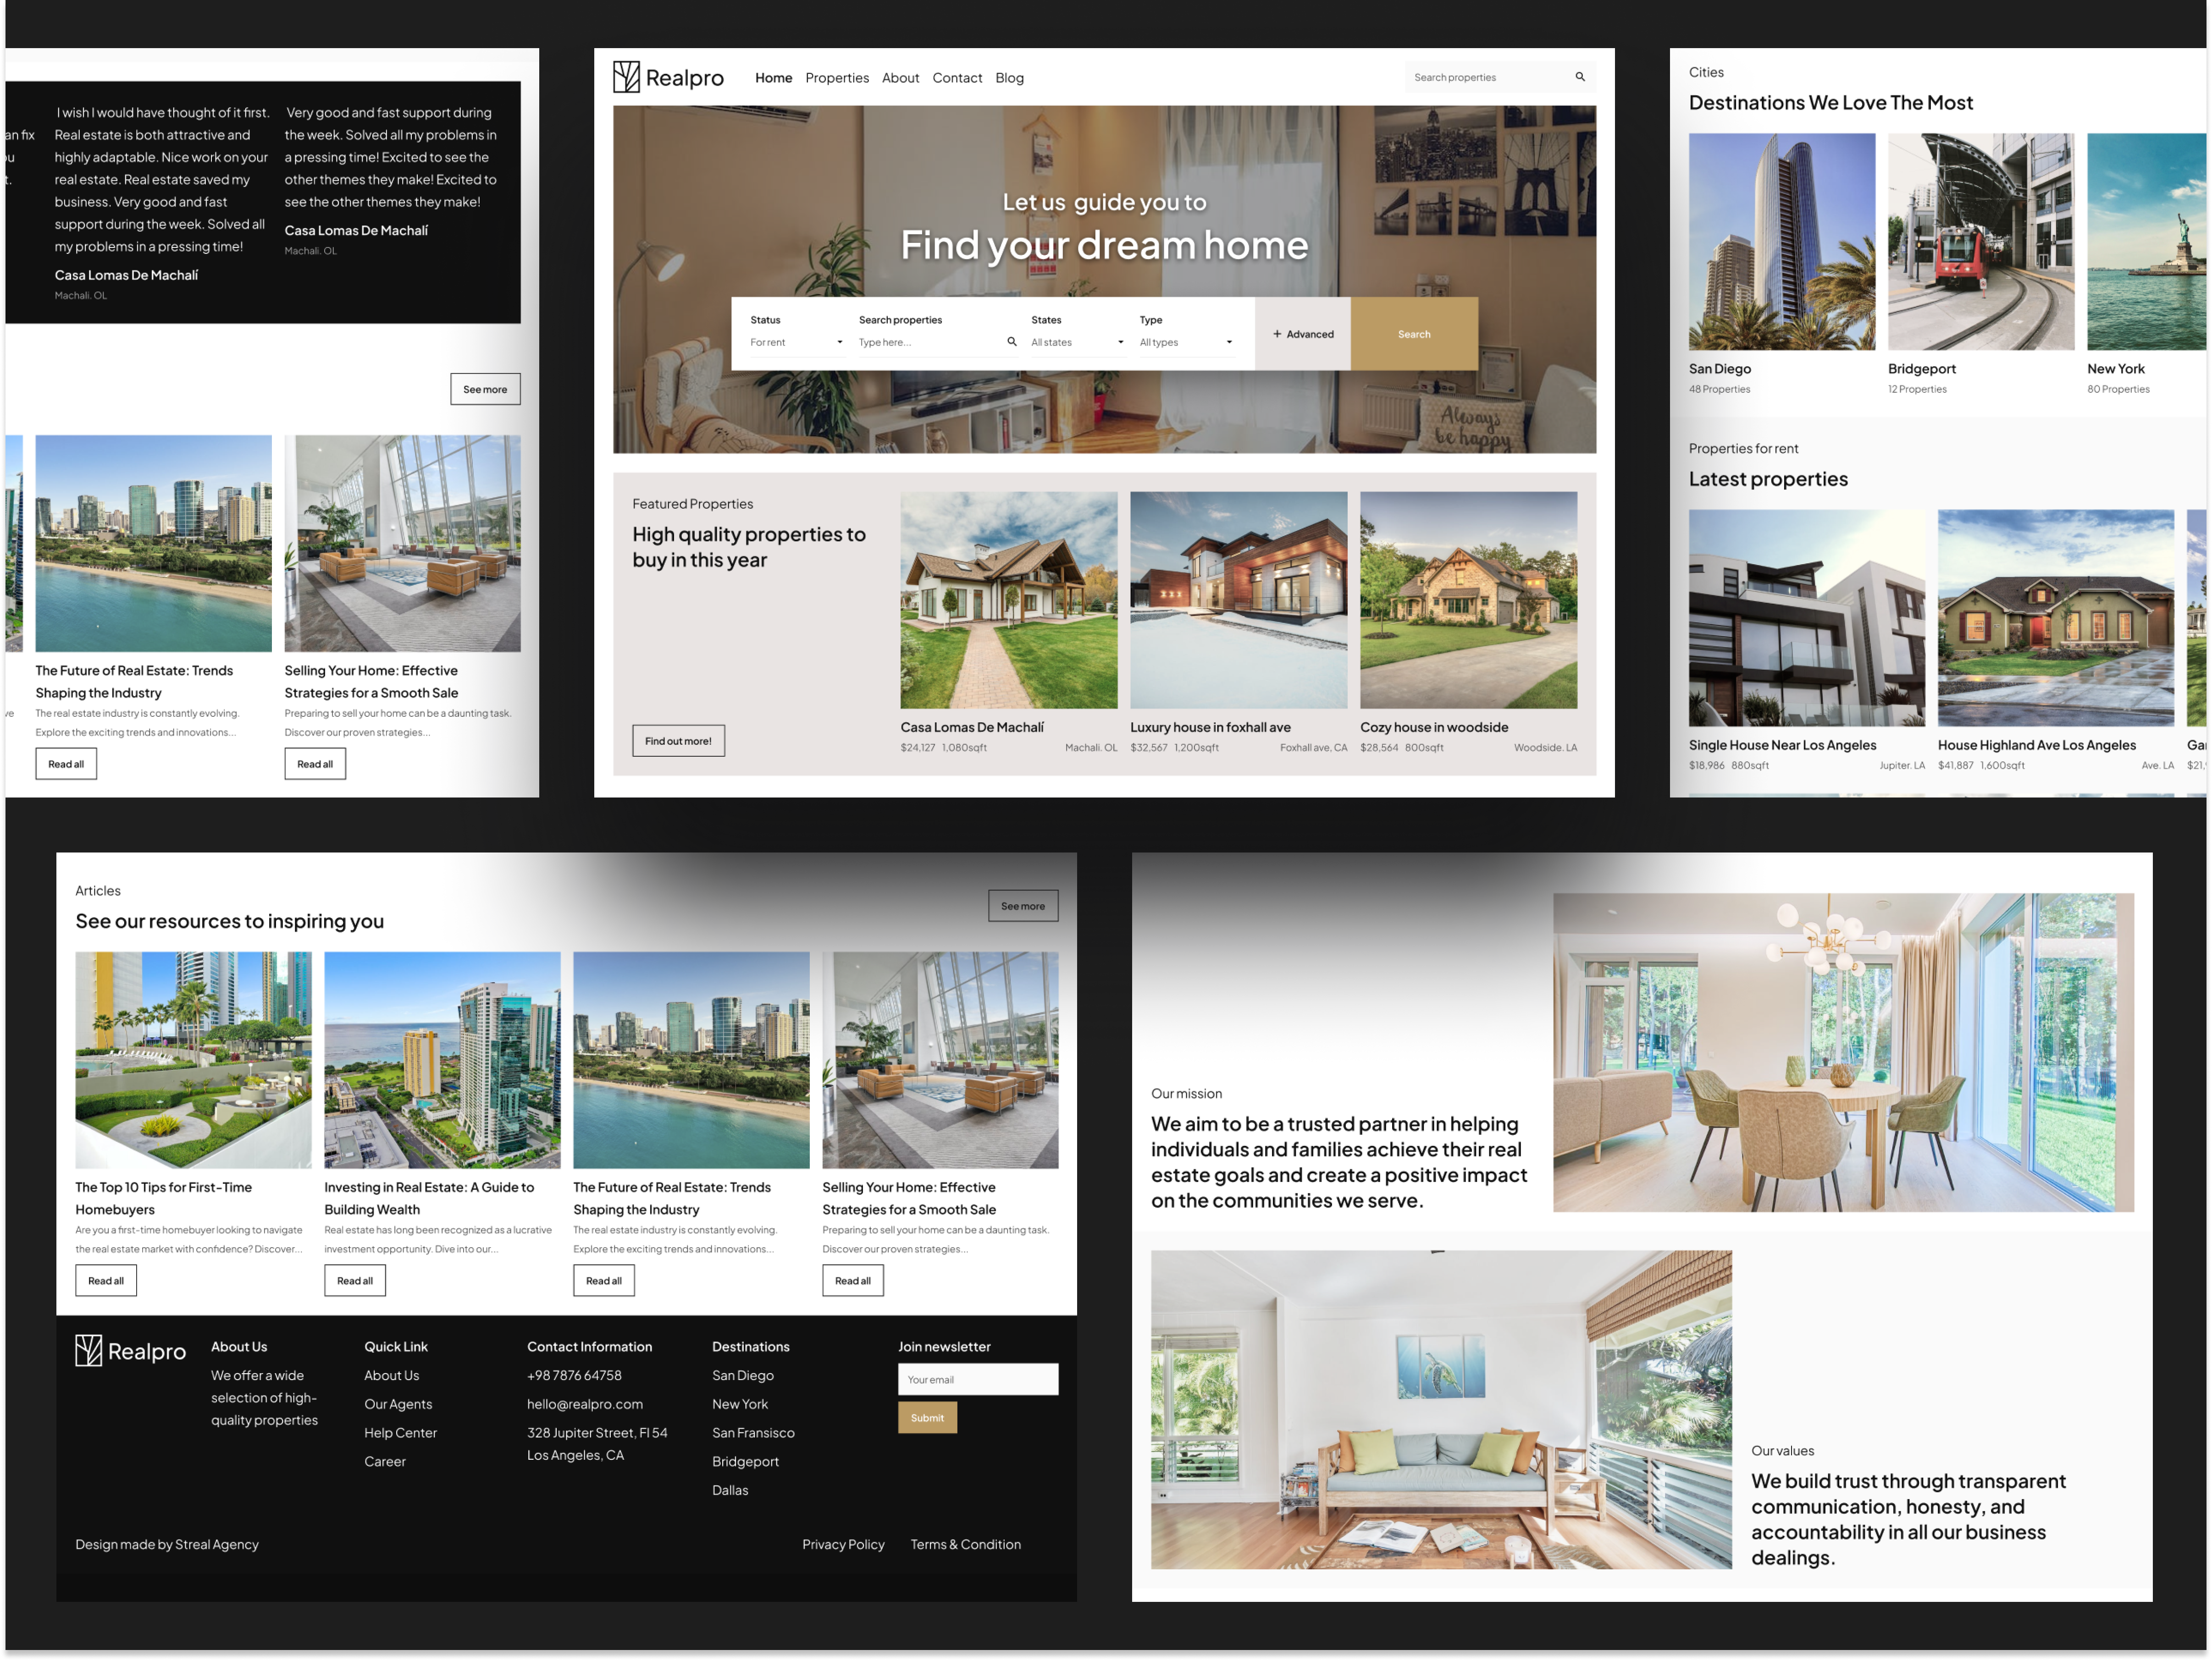Click the Your email newsletter field
The image size is (2212, 1661).
[977, 1379]
